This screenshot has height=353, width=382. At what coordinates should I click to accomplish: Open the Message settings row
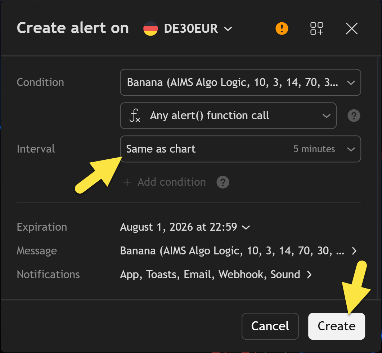coord(238,251)
